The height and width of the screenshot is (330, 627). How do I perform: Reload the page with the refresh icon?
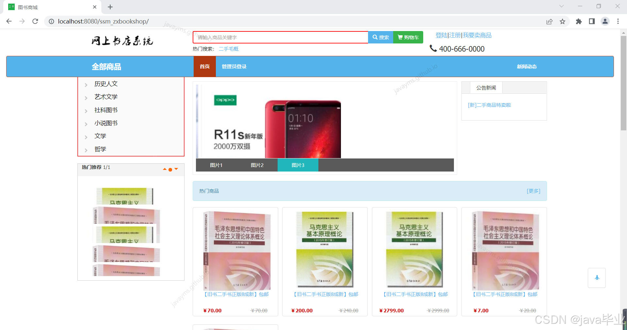tap(35, 21)
